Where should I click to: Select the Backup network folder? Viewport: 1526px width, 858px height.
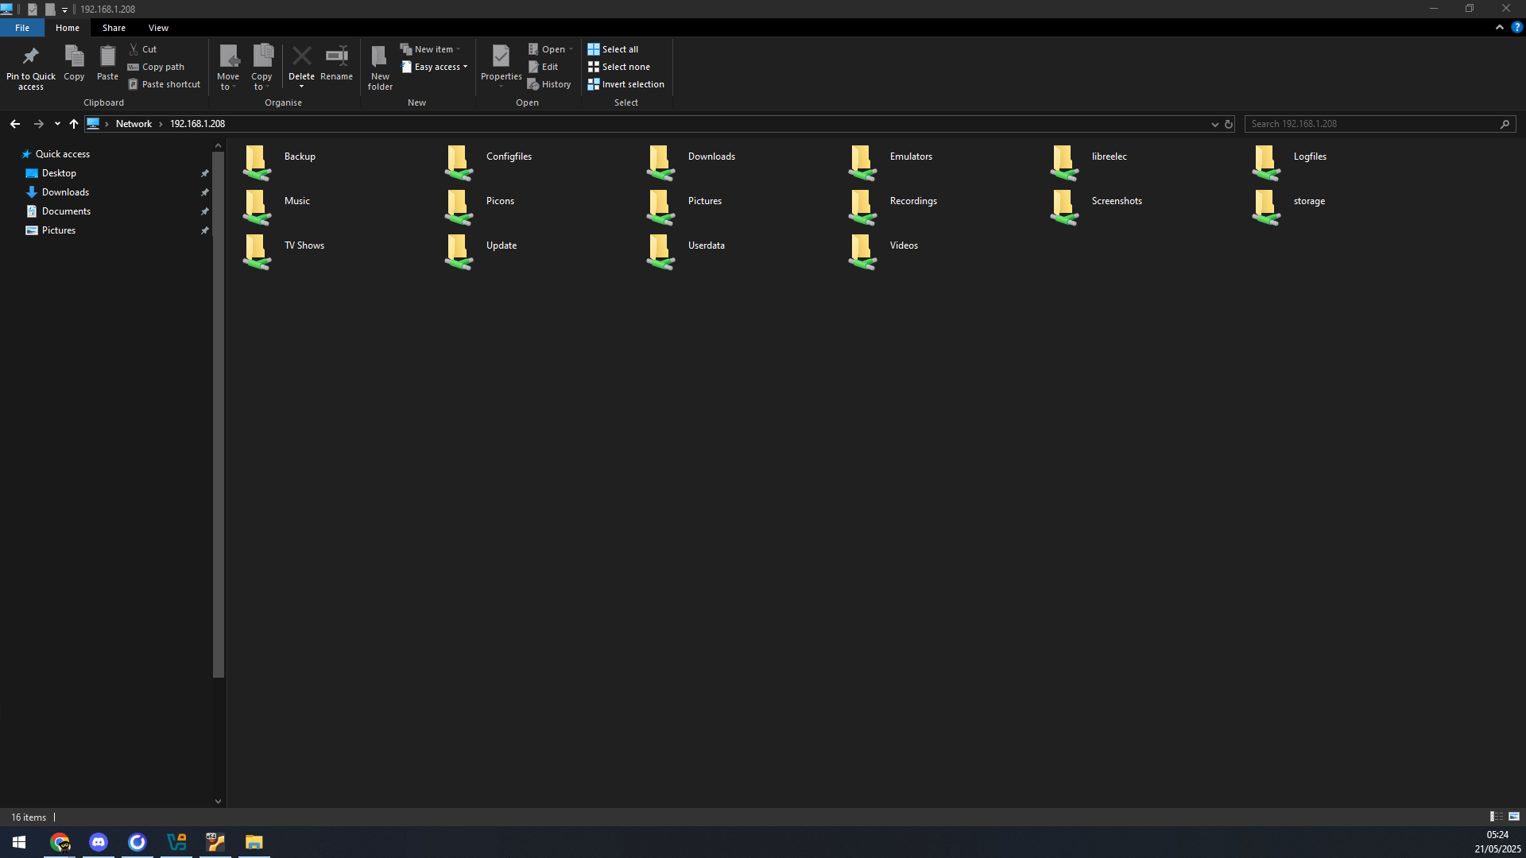(281, 161)
